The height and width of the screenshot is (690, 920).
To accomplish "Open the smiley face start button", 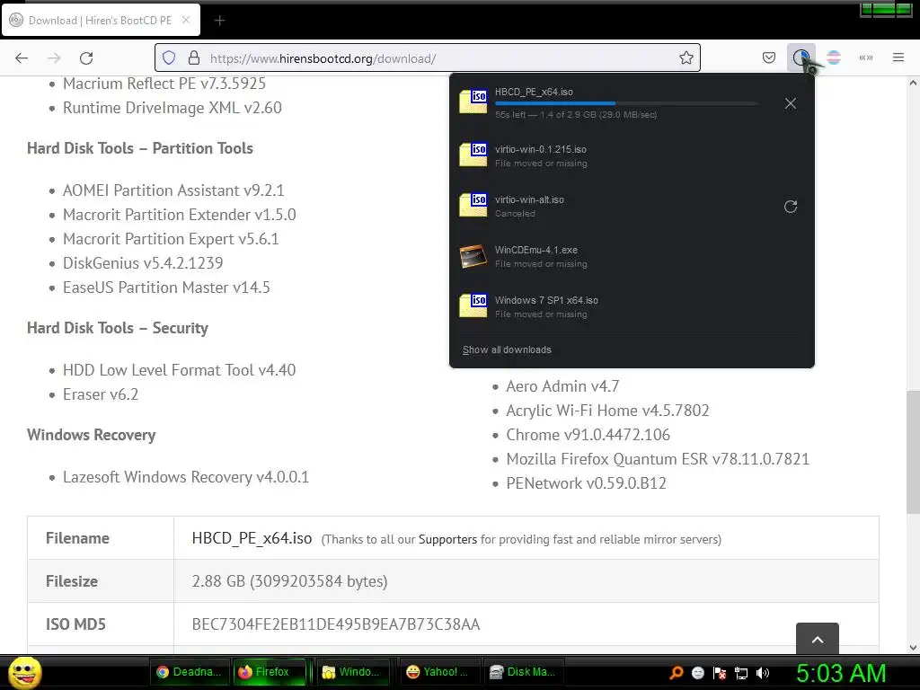I will coord(25,672).
